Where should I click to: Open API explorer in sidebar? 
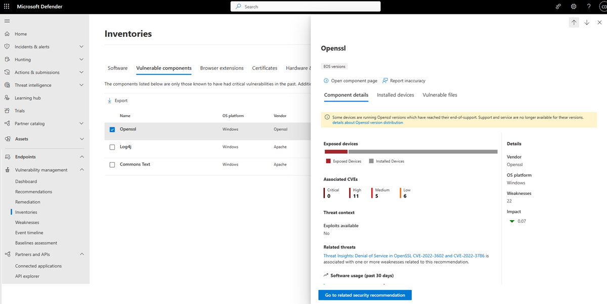pos(27,276)
